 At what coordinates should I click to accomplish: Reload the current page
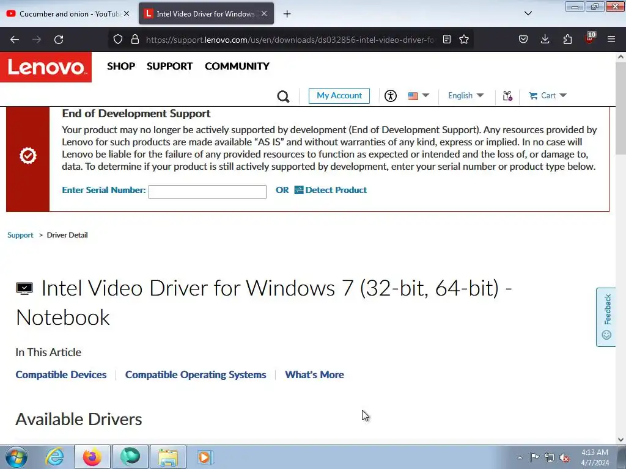(59, 40)
